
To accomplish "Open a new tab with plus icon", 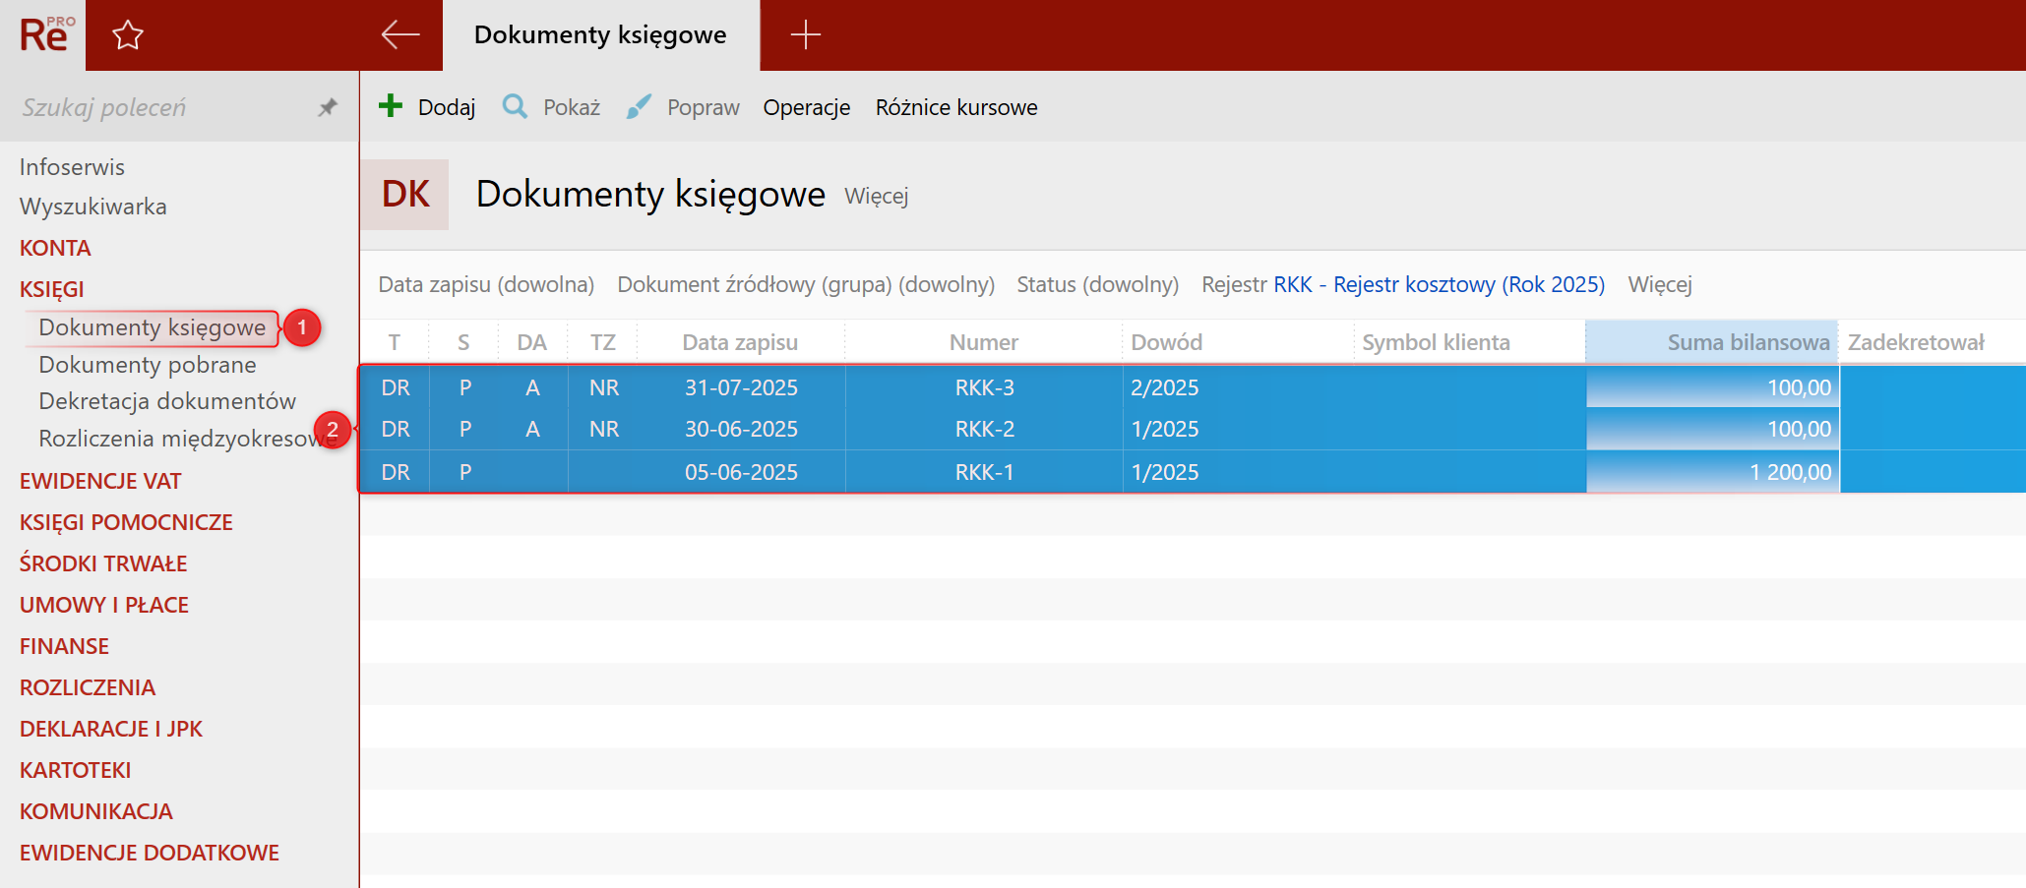I will coord(805,35).
